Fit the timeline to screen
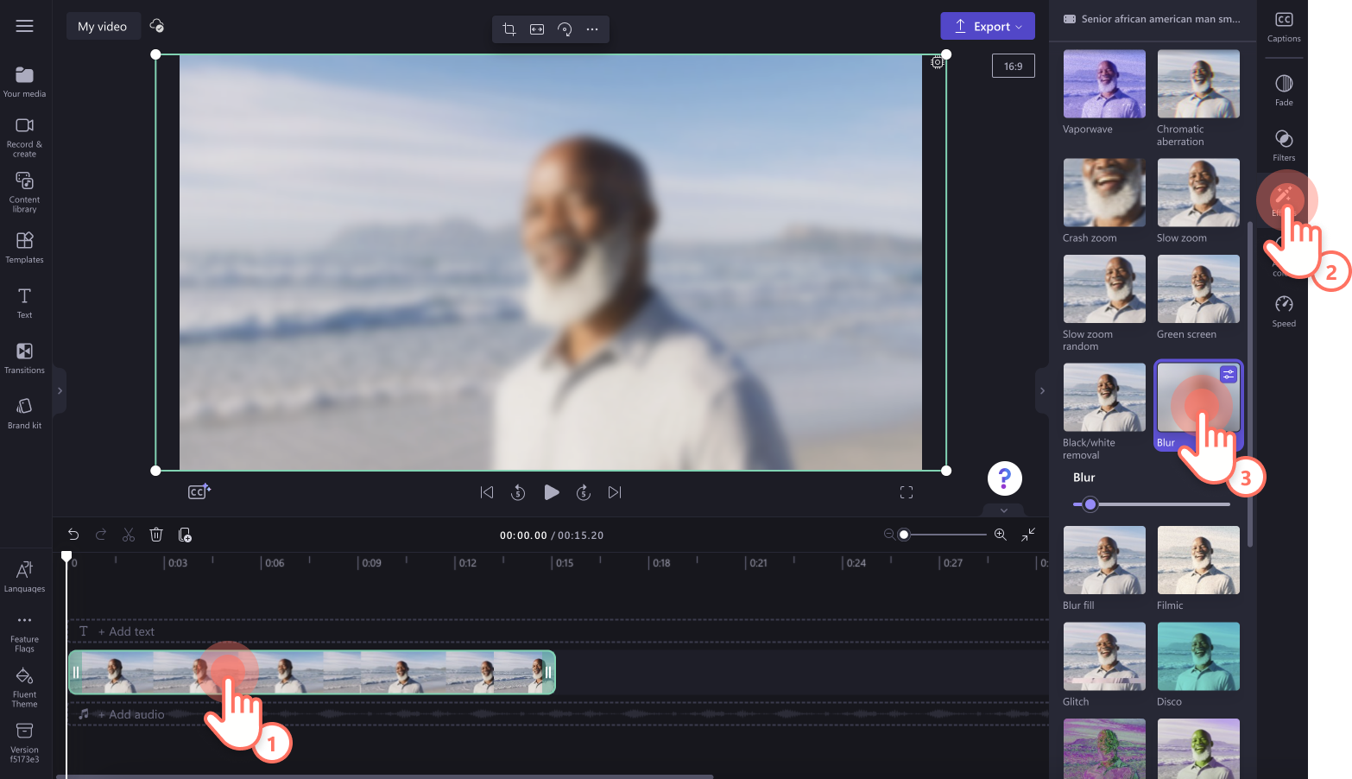Viewport: 1352px width, 779px height. [x=1028, y=535]
